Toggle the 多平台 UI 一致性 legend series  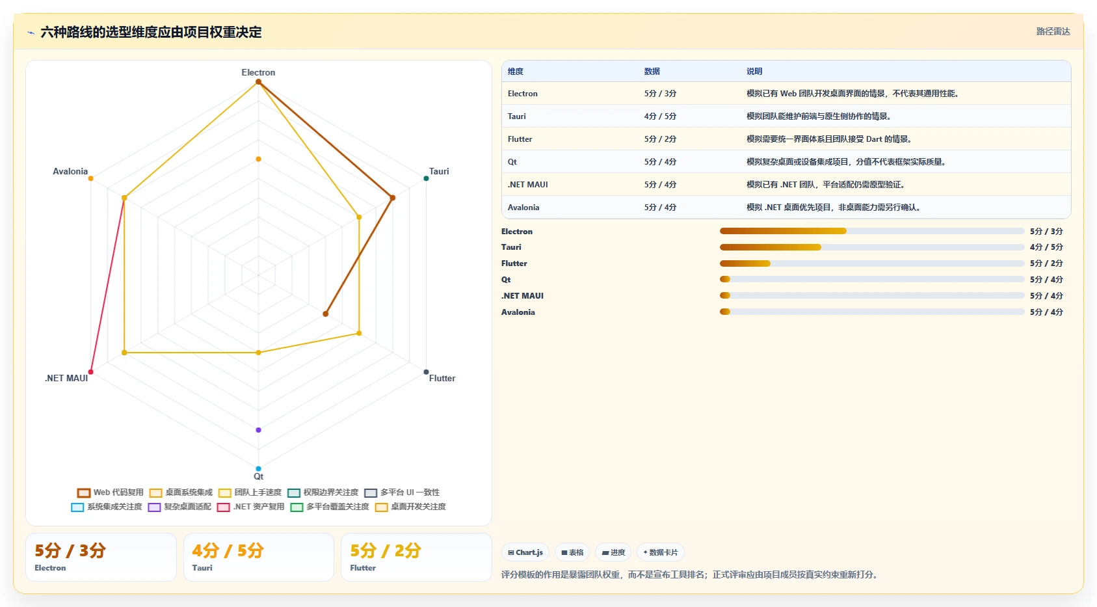pyautogui.click(x=402, y=492)
